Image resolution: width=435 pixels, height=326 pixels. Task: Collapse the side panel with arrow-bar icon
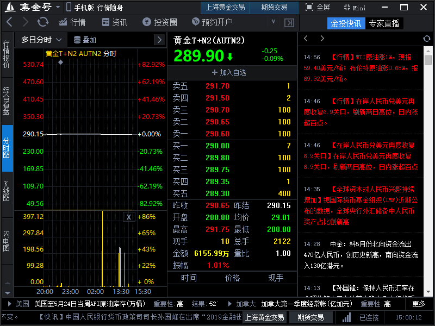click(x=289, y=22)
